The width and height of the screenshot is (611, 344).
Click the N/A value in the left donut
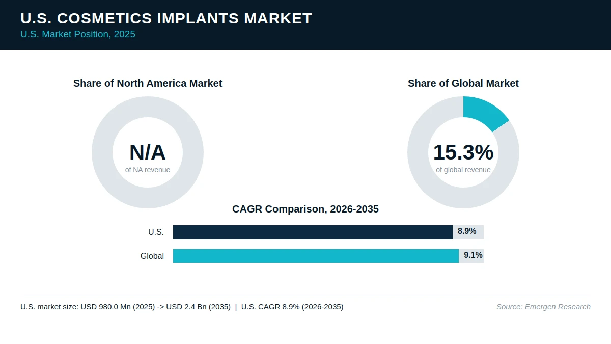pyautogui.click(x=148, y=152)
